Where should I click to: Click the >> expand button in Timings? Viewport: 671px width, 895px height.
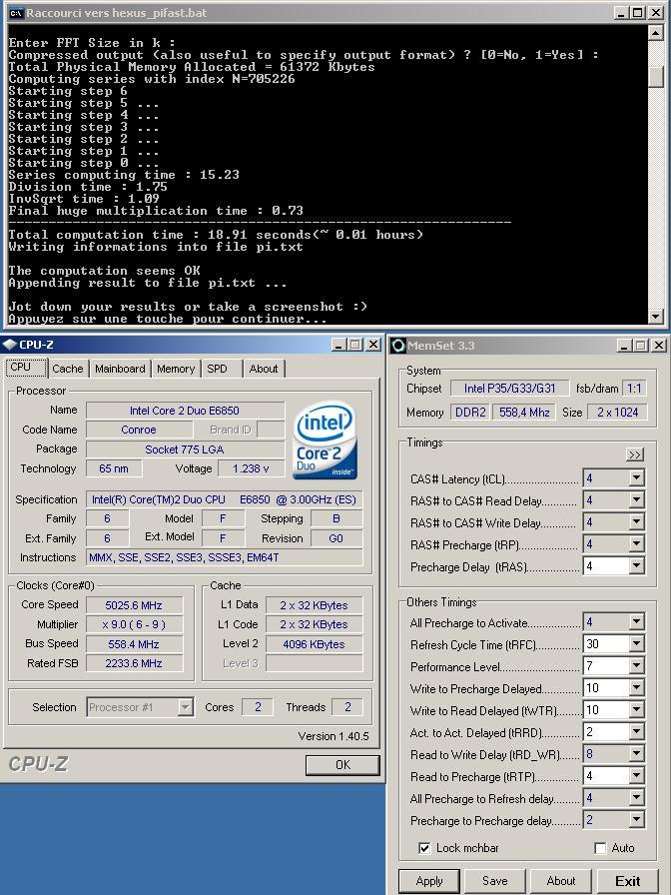(x=635, y=454)
